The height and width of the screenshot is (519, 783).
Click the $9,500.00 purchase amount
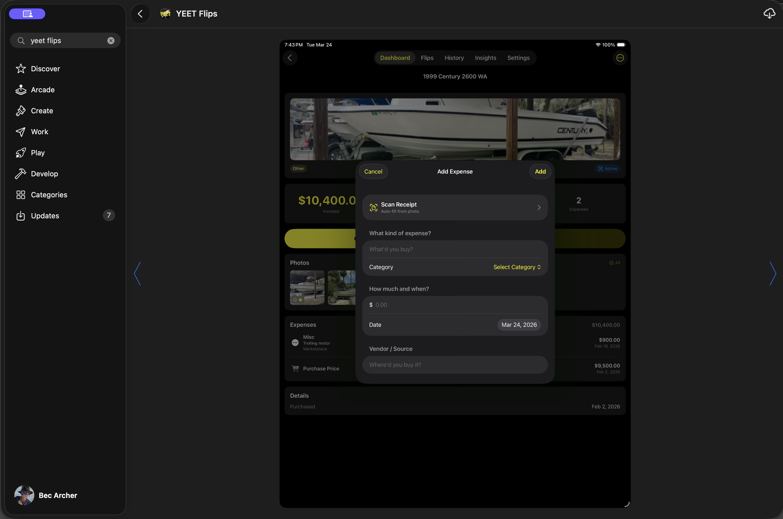[x=607, y=366]
